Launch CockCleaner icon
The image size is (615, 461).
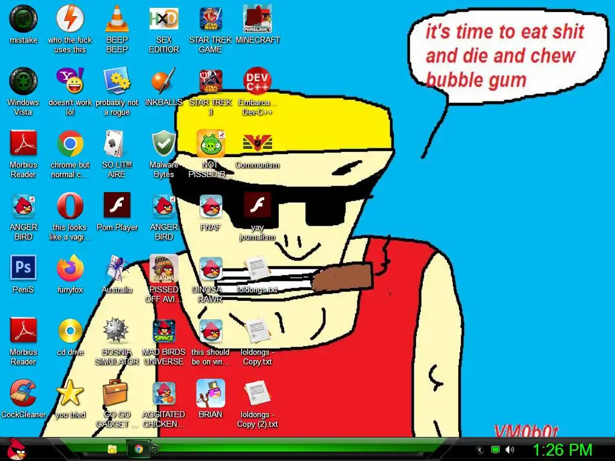[23, 394]
